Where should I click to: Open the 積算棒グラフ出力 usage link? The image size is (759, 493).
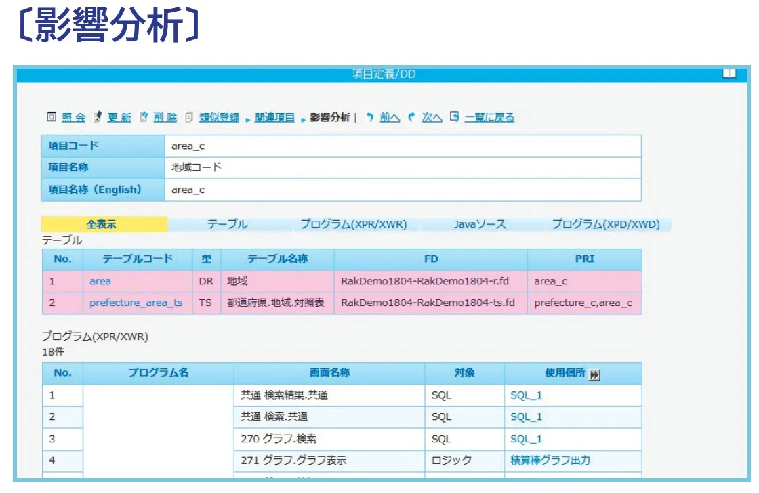click(550, 460)
